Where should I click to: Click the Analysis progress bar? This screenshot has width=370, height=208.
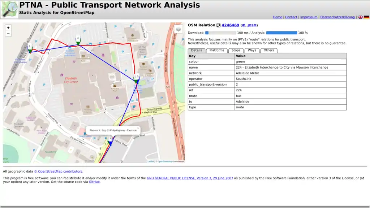[281, 33]
